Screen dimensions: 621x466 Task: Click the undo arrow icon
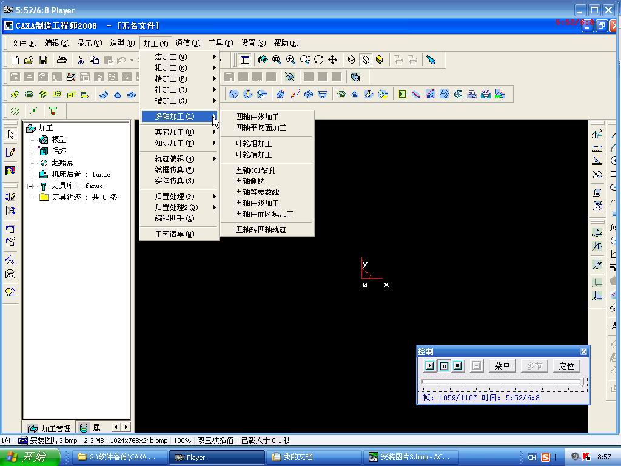[x=121, y=60]
